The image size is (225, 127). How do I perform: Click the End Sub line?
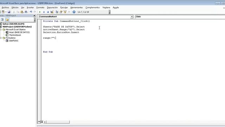(48, 52)
